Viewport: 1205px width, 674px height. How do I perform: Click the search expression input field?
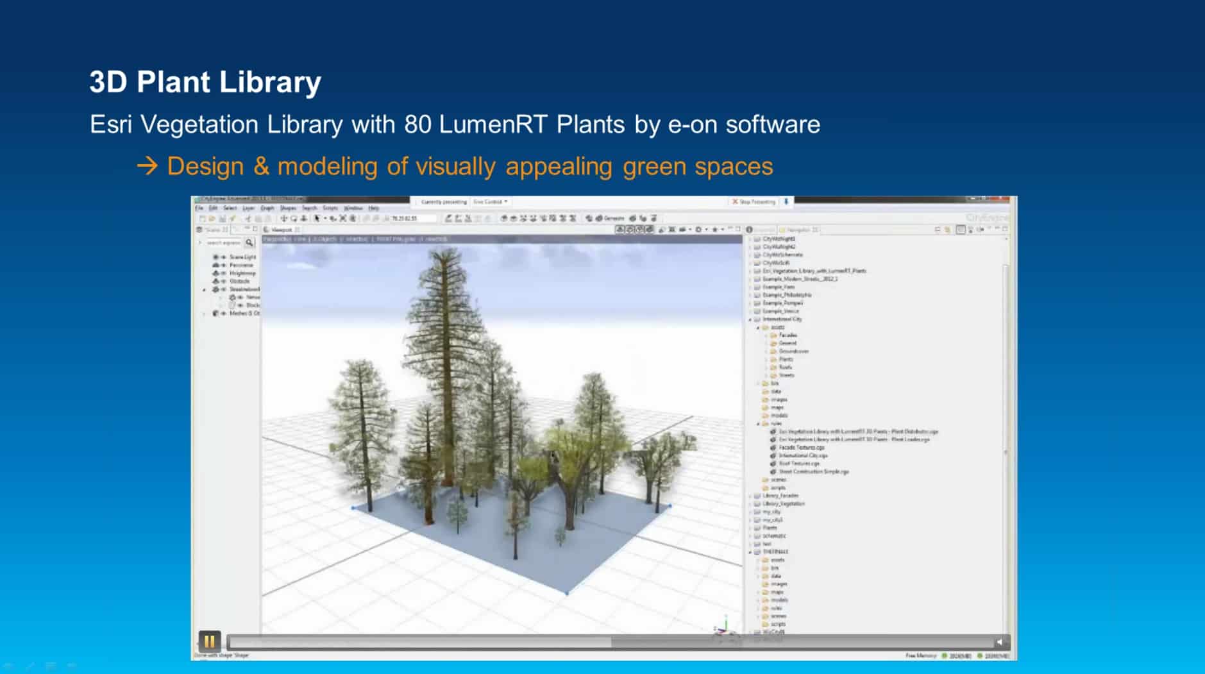pyautogui.click(x=223, y=242)
